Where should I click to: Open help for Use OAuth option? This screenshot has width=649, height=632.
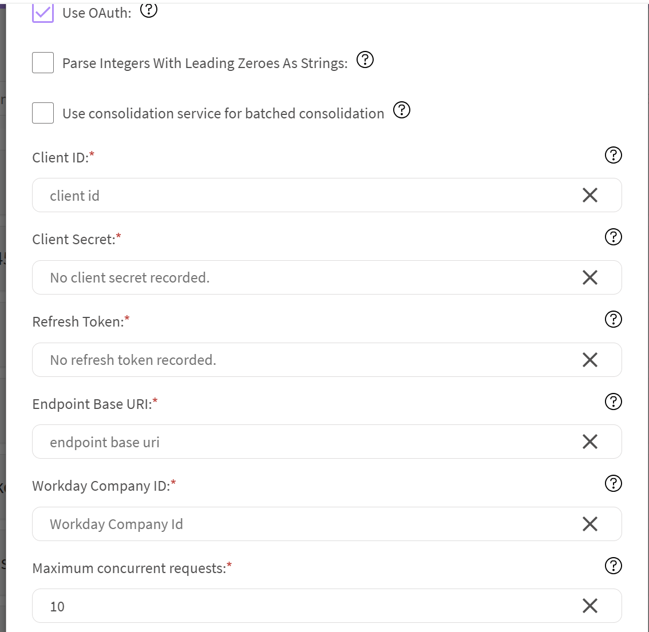click(x=149, y=10)
